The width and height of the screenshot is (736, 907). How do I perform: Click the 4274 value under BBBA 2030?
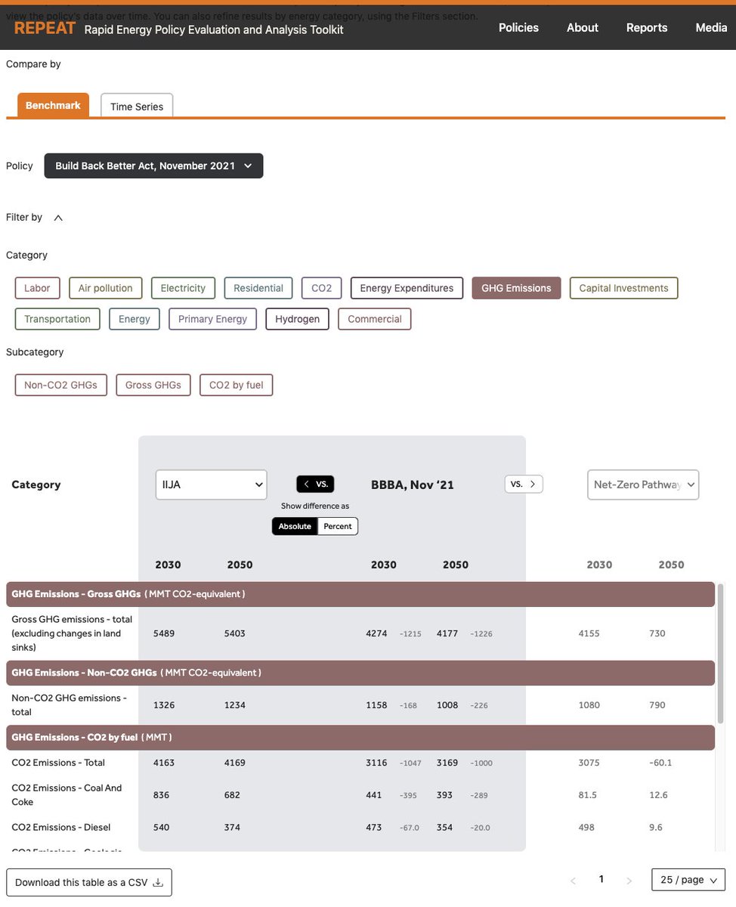pos(376,633)
